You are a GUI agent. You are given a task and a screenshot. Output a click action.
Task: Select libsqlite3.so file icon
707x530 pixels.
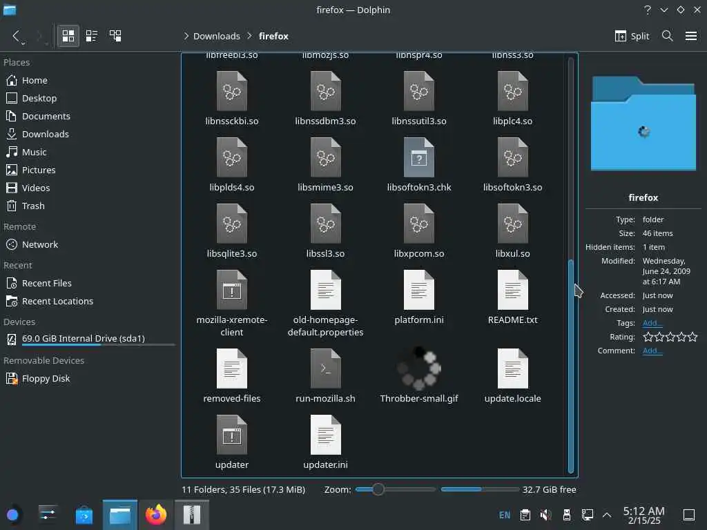point(232,224)
